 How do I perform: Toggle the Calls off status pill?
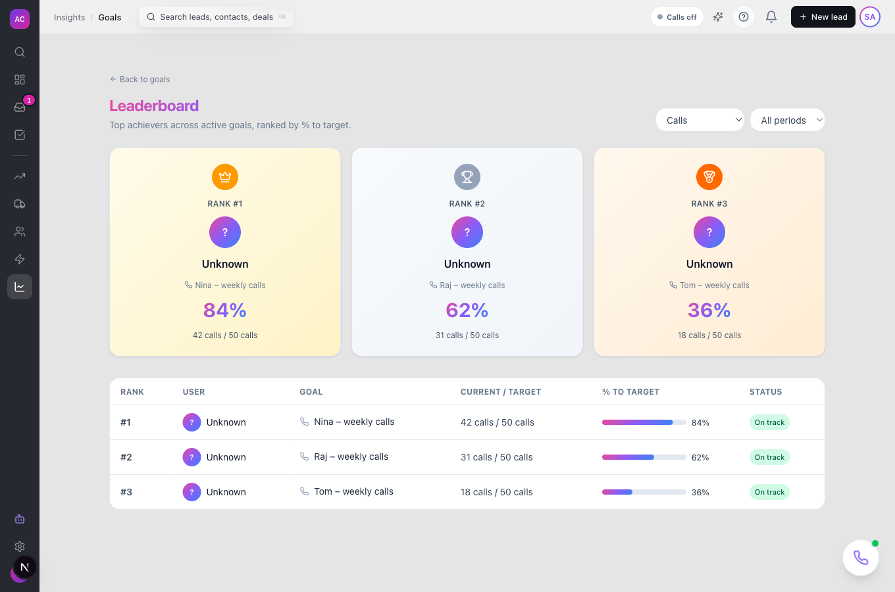click(x=677, y=17)
